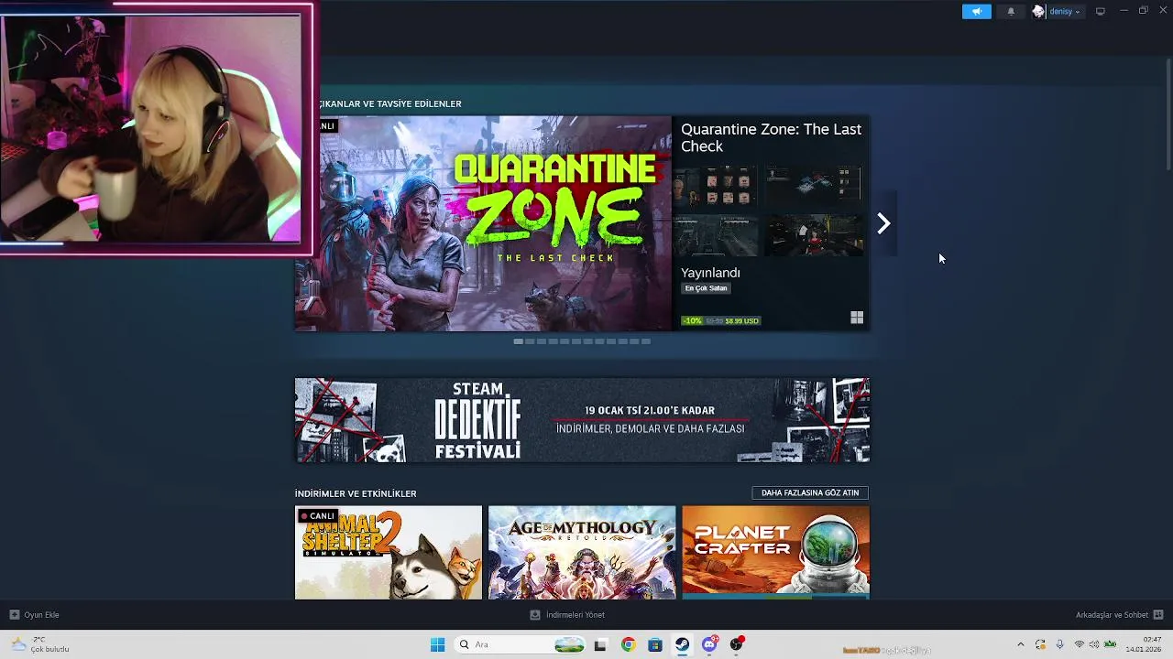View third Quarantine Zone screenshot thumbnail
This screenshot has width=1173, height=659.
[716, 236]
